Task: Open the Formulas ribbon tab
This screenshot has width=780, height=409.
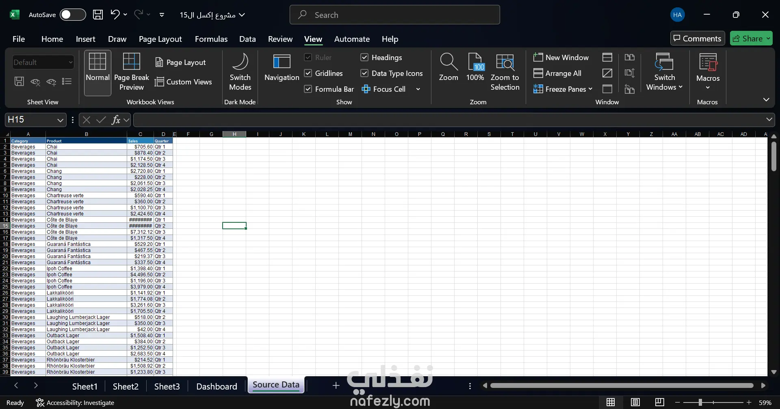Action: (211, 39)
